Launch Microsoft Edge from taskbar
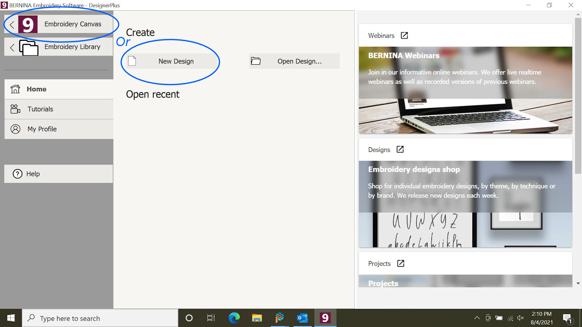The image size is (582, 327). coord(234,318)
